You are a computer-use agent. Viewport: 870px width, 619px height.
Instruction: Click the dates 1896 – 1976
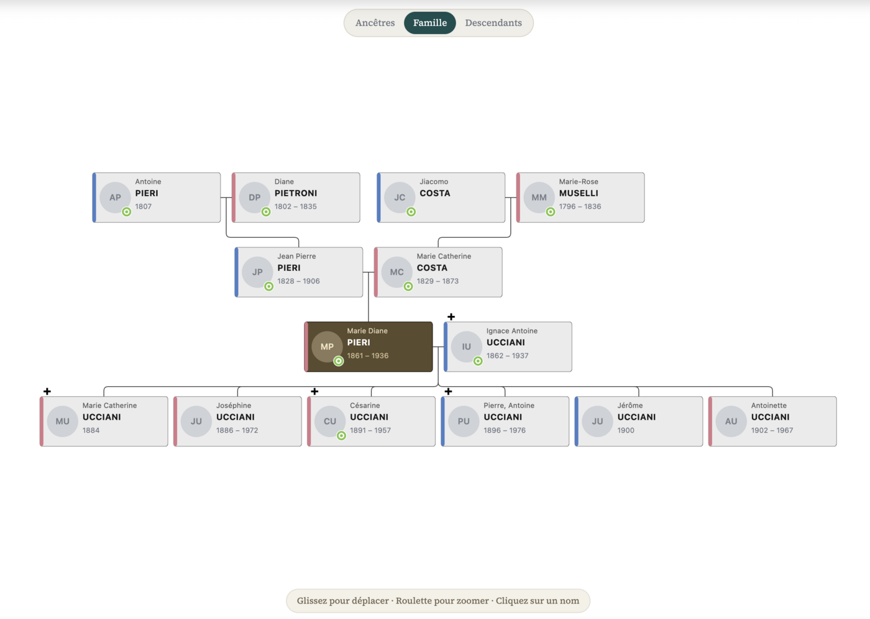coord(505,430)
